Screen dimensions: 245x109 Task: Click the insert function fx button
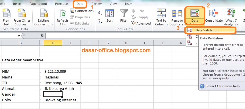coord(42,36)
